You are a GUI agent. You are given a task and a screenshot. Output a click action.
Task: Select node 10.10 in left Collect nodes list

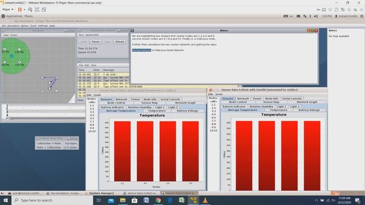pos(92,131)
